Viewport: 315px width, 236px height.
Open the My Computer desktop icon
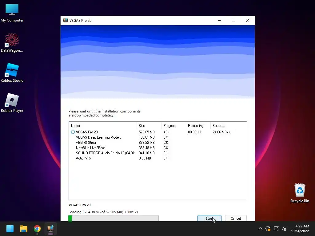[x=12, y=13]
